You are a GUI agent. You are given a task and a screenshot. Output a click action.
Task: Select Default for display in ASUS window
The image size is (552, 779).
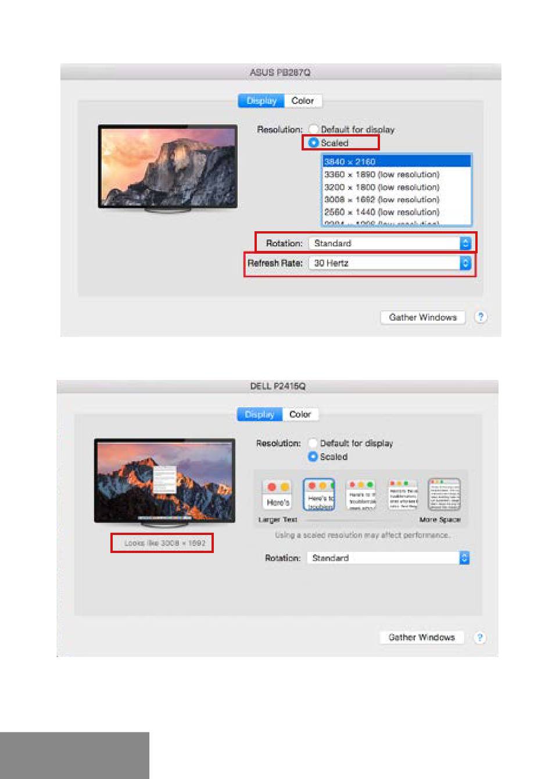click(314, 129)
